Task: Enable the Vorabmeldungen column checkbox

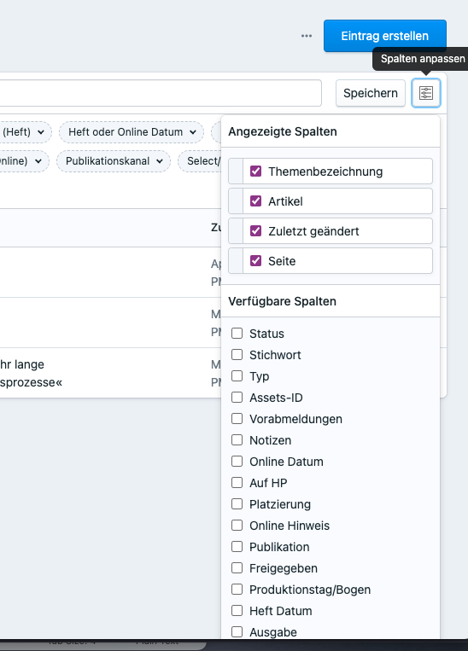Action: (x=237, y=418)
